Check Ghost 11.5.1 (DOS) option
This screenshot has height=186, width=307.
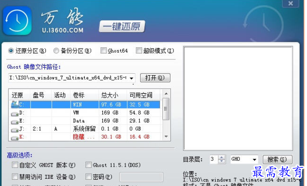coord(89,165)
